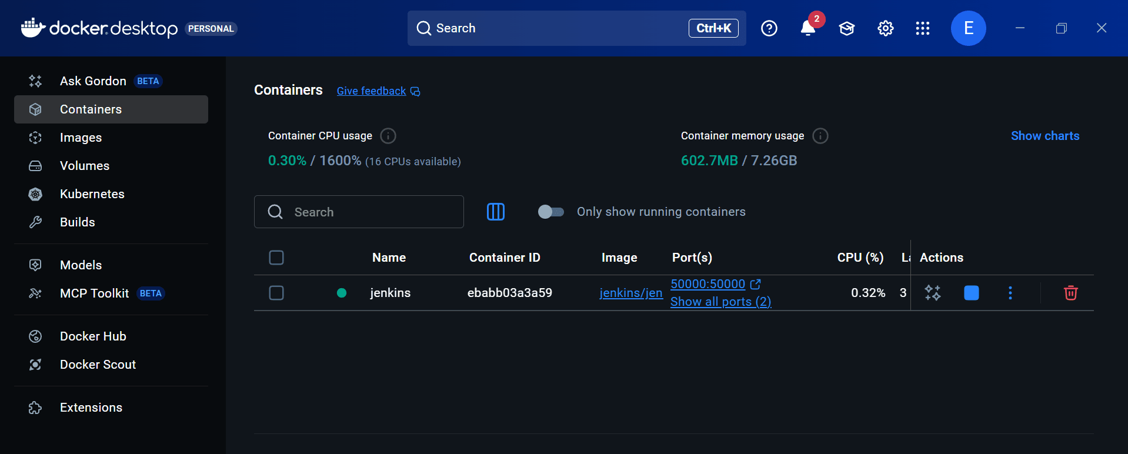The width and height of the screenshot is (1128, 454).
Task: Go to Images in sidebar
Action: point(81,138)
